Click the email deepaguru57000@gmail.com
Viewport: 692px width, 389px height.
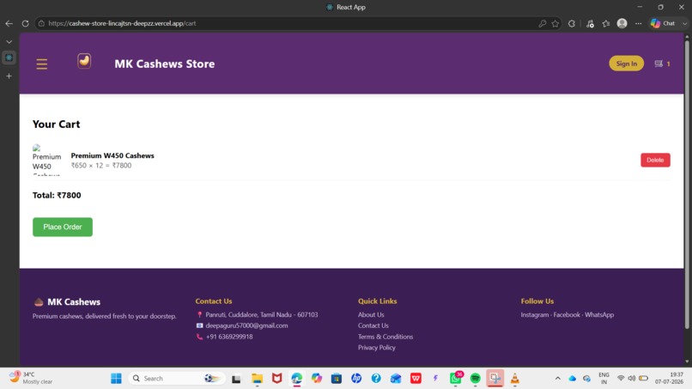(x=246, y=325)
